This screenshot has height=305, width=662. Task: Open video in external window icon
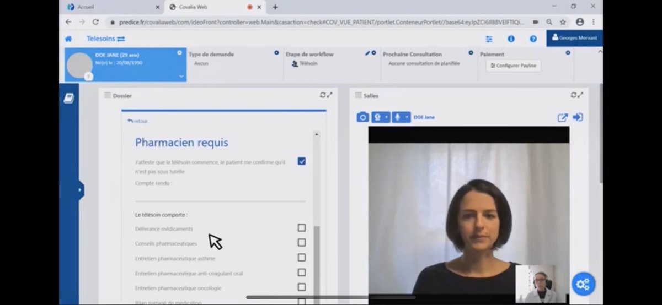(562, 117)
